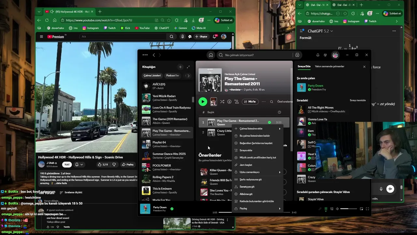This screenshot has height=235, width=417.
Task: Open Rolling Papers 2 album in library
Action: (166, 179)
